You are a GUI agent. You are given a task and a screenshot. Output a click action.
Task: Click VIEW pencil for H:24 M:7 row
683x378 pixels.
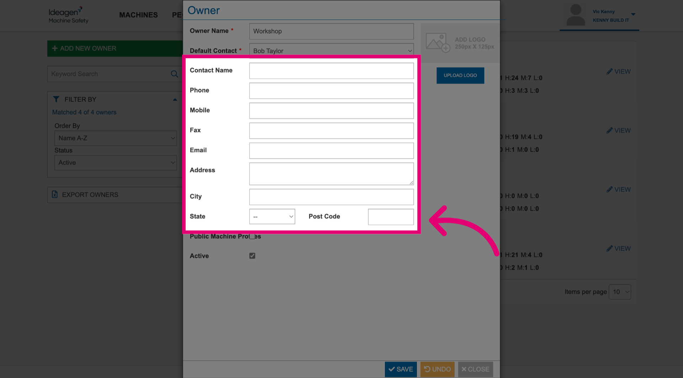pos(610,71)
